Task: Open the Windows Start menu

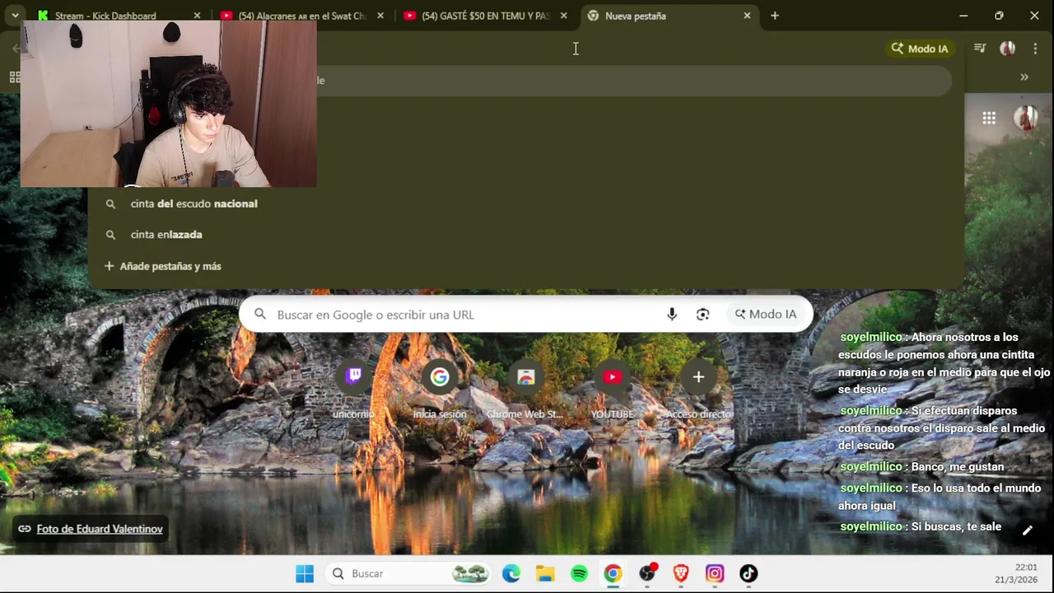Action: (x=305, y=573)
